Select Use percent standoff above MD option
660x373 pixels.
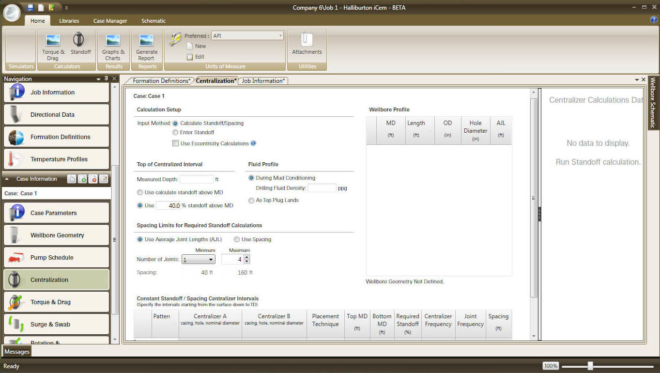(x=140, y=205)
